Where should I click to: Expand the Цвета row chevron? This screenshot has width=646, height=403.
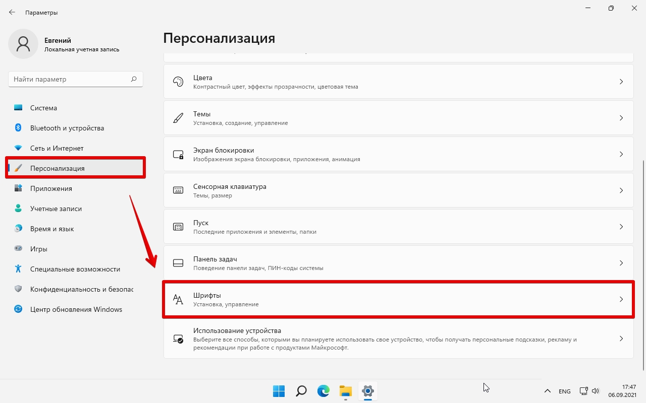point(621,82)
